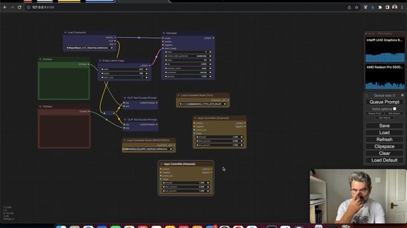Viewport: 407px width, 228px height.
Task: Click the width slider in Empty Latent Image
Action: pyautogui.click(x=125, y=69)
